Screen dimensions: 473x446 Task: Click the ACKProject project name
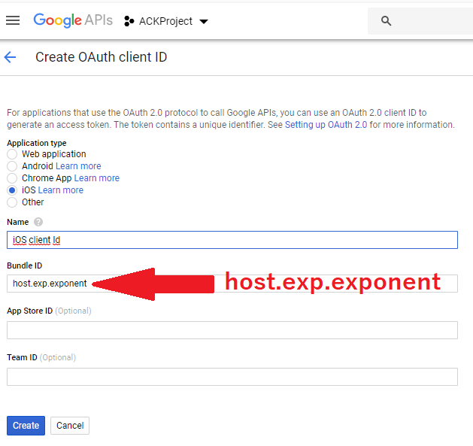tap(165, 21)
